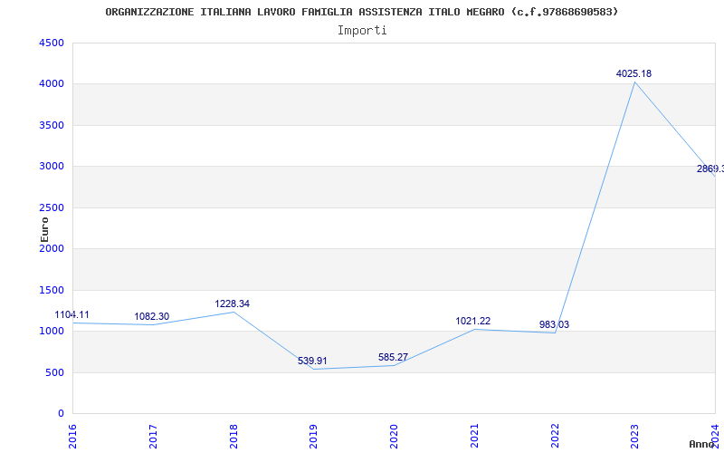This screenshot has height=453, width=724.
Task: Click the 2016 x-axis year label
Action: coord(73,435)
